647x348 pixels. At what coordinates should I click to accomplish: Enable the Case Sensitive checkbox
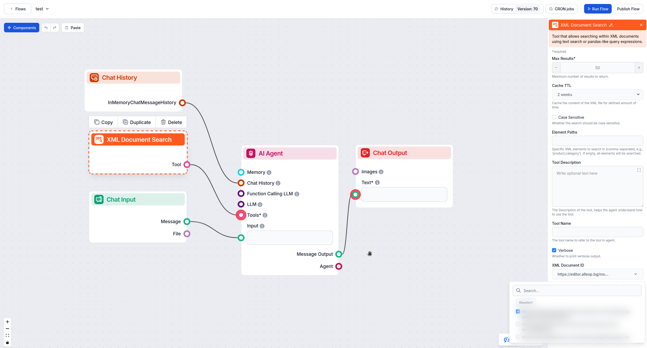tap(554, 117)
